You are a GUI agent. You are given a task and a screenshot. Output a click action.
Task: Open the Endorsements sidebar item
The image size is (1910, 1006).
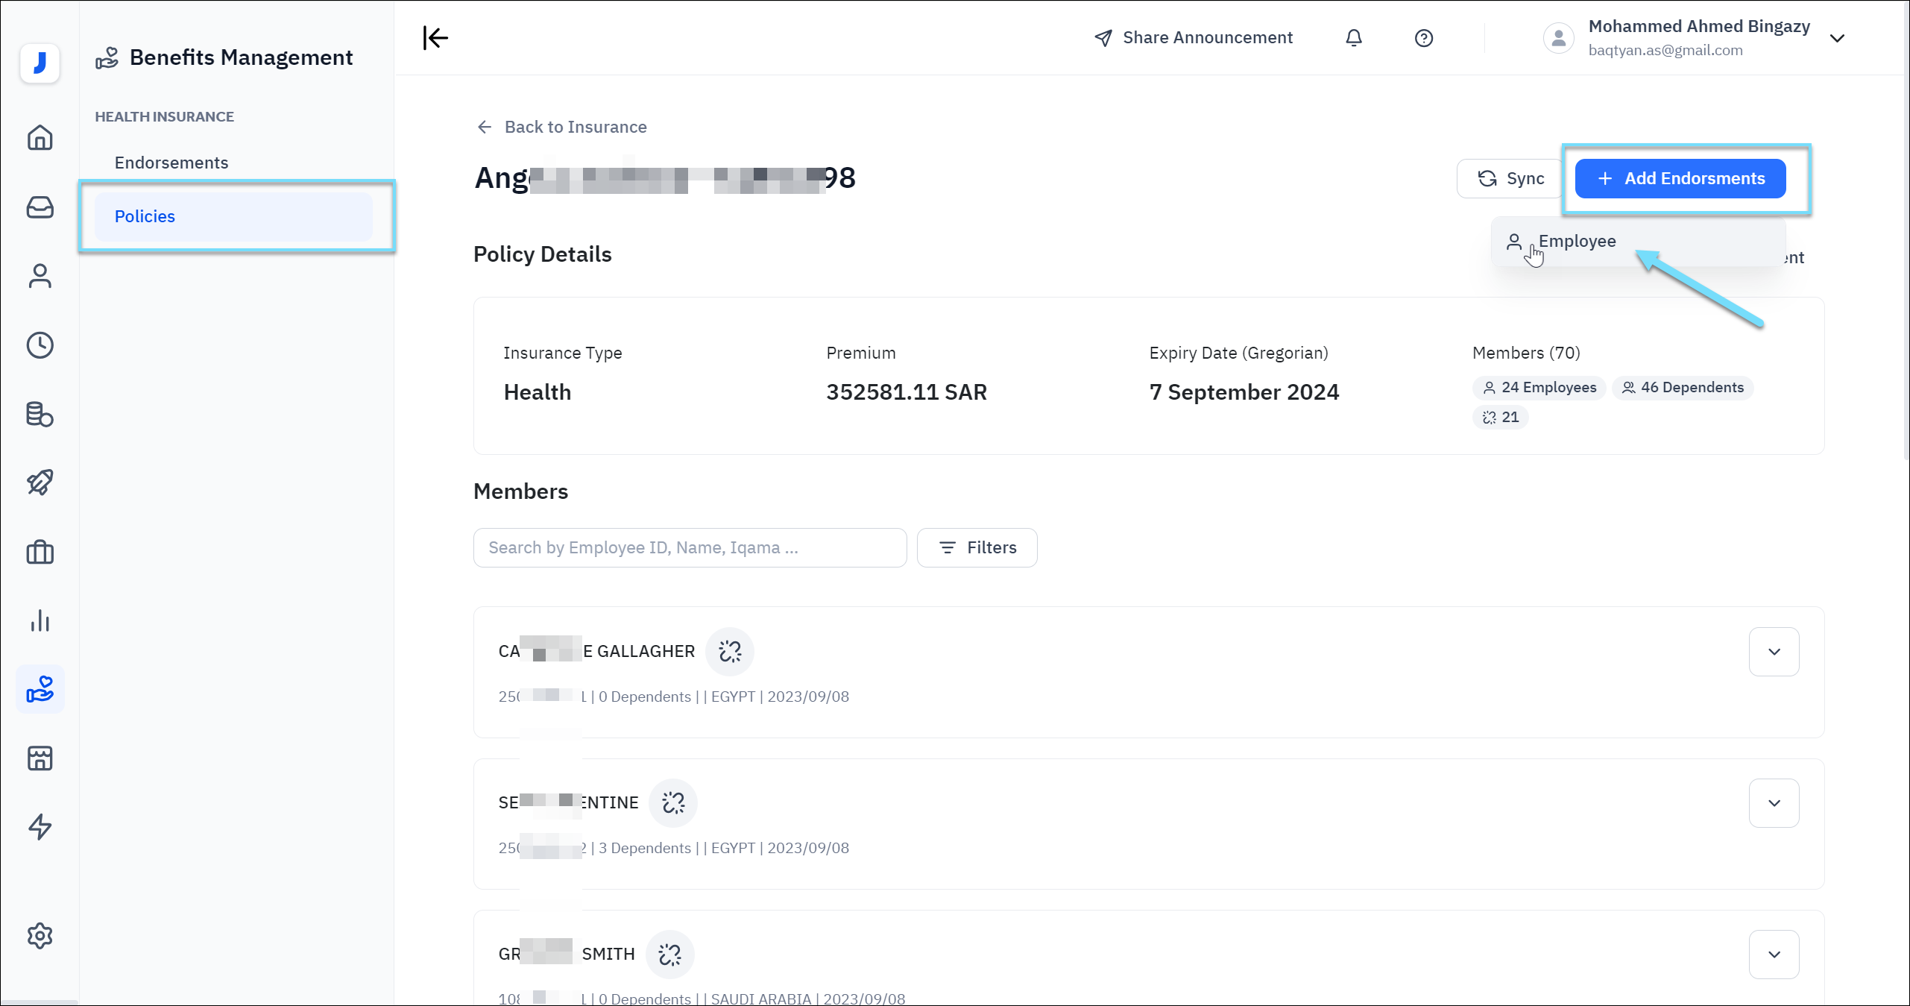171,163
